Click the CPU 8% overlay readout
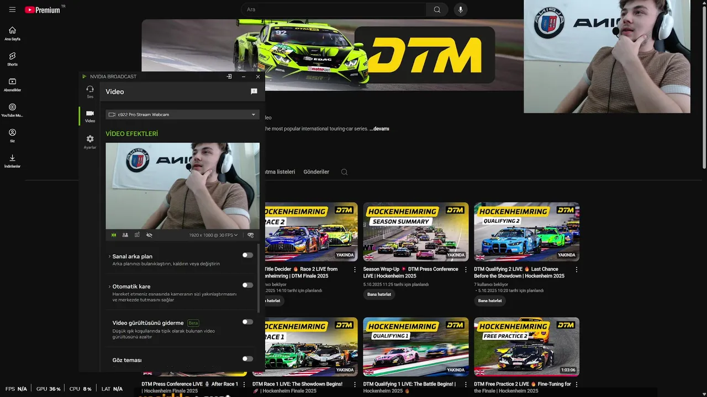The height and width of the screenshot is (397, 707). 81,389
